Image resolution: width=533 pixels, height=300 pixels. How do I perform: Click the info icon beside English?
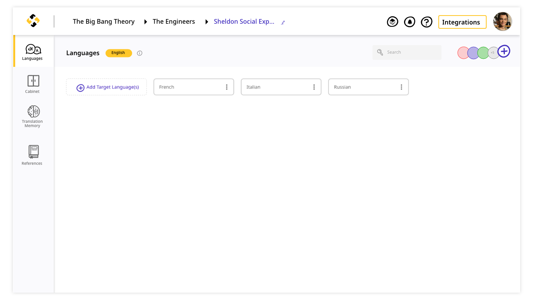[x=139, y=53]
